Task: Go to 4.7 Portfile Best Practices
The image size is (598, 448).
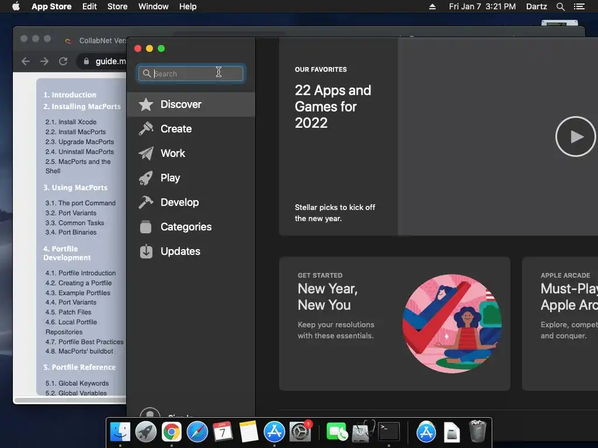Action: tap(84, 342)
